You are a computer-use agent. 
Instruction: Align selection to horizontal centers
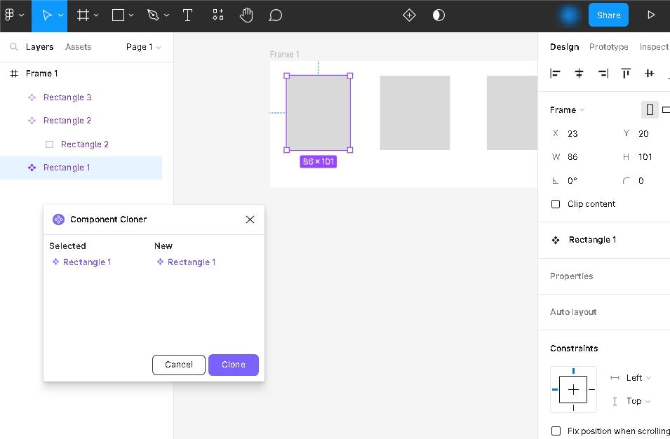[579, 73]
